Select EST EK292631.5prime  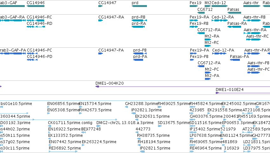pyautogui.click(x=137, y=120)
